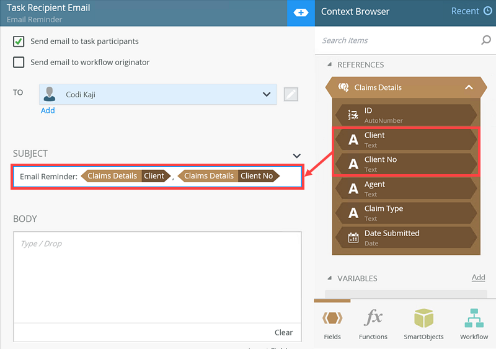
Task: Click the Recent link in Context Browser
Action: click(x=465, y=11)
